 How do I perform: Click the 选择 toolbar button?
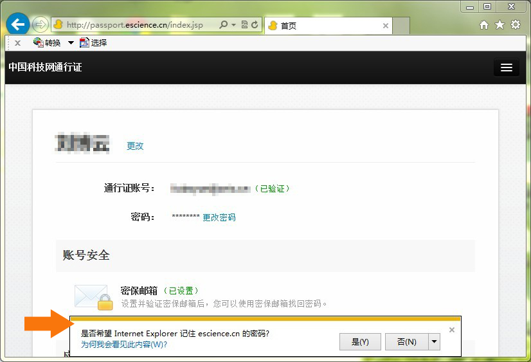[x=93, y=43]
